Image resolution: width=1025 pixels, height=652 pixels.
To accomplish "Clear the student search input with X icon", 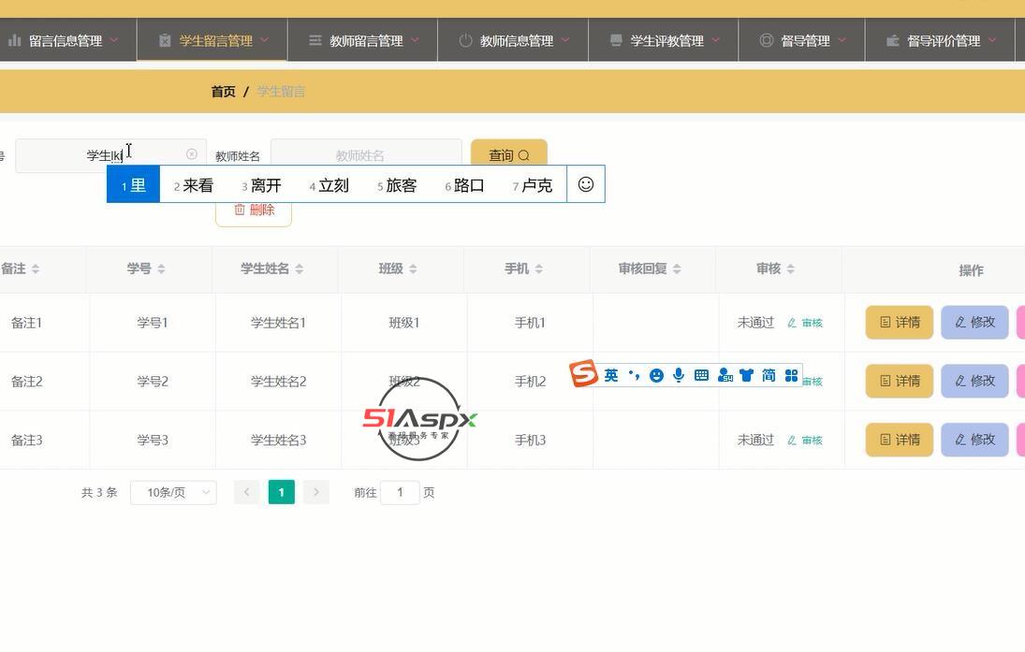I will pos(192,154).
